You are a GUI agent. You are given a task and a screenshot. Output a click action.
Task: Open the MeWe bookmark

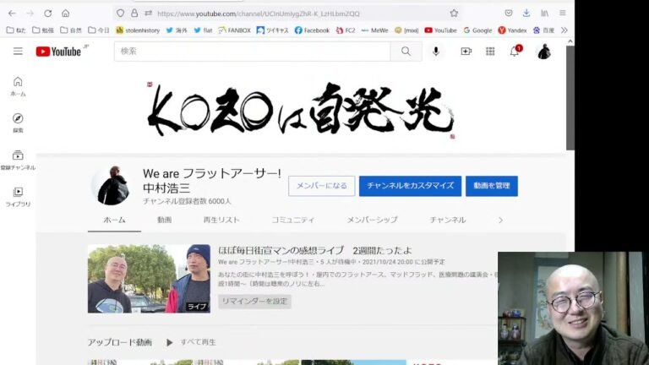tap(374, 30)
